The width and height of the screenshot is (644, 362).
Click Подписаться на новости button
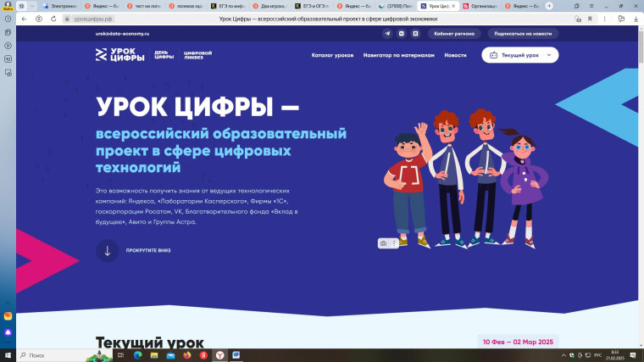pyautogui.click(x=523, y=34)
